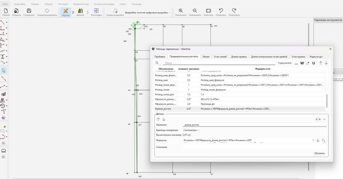Switch to the Прибавки tab
This screenshot has height=179, width=343.
point(160,57)
